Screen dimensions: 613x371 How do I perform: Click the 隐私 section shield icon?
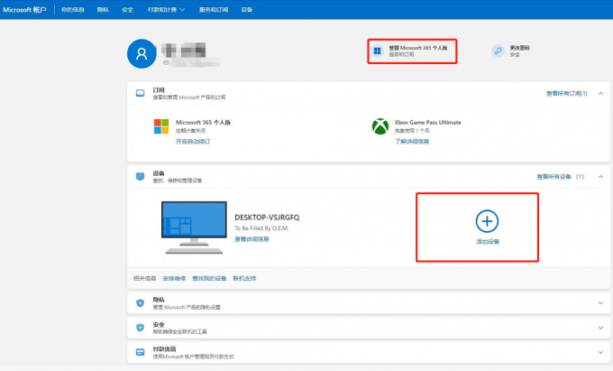[140, 303]
